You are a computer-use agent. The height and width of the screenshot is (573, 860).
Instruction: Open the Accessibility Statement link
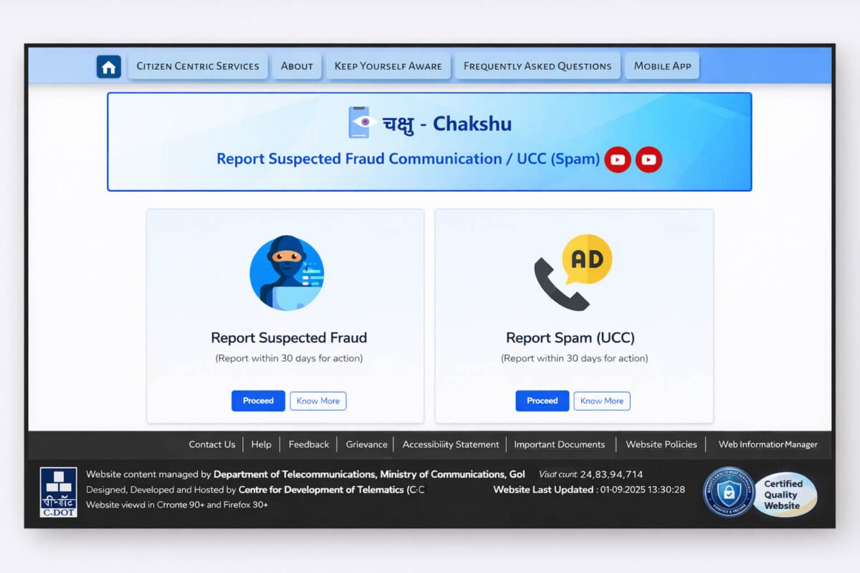[x=451, y=444]
